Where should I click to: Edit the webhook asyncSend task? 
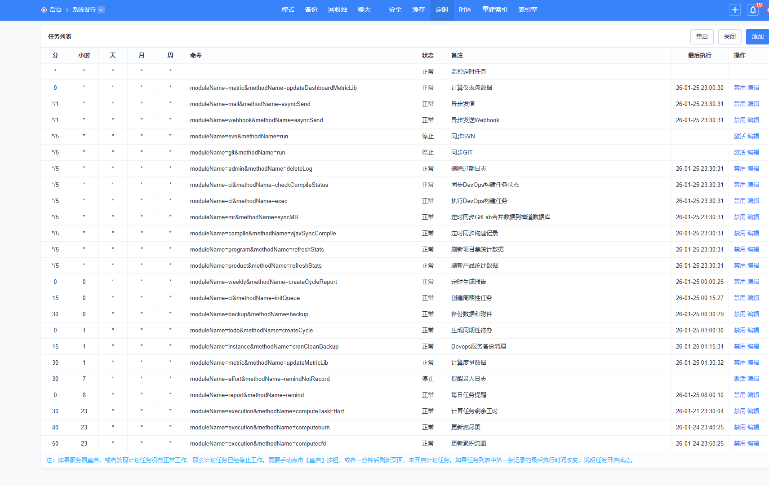coord(753,120)
